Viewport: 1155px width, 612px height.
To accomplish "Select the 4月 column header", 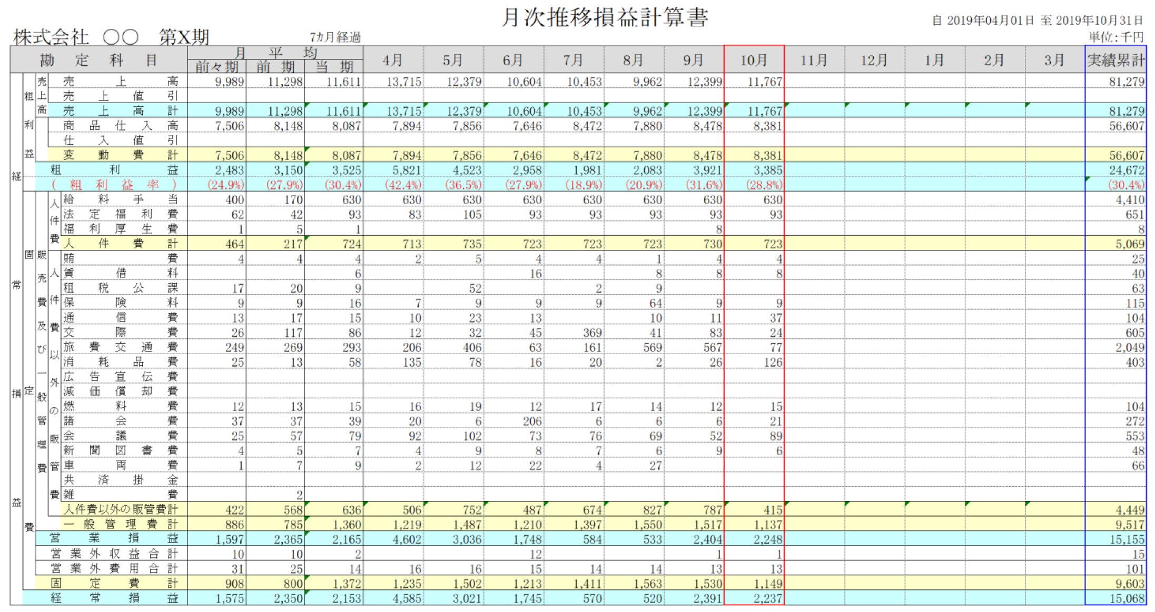I will [393, 60].
